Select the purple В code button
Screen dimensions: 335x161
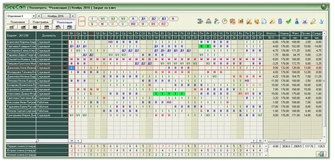(x=173, y=19)
